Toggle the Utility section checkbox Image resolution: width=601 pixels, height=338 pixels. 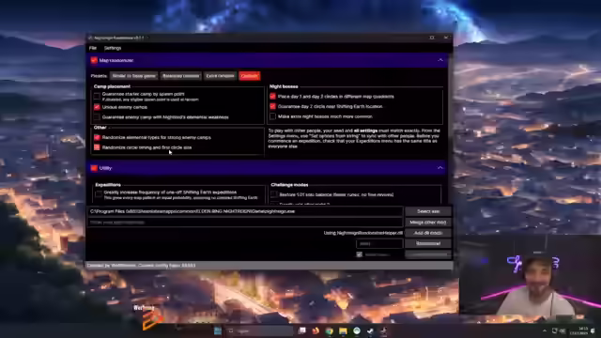[x=94, y=168]
